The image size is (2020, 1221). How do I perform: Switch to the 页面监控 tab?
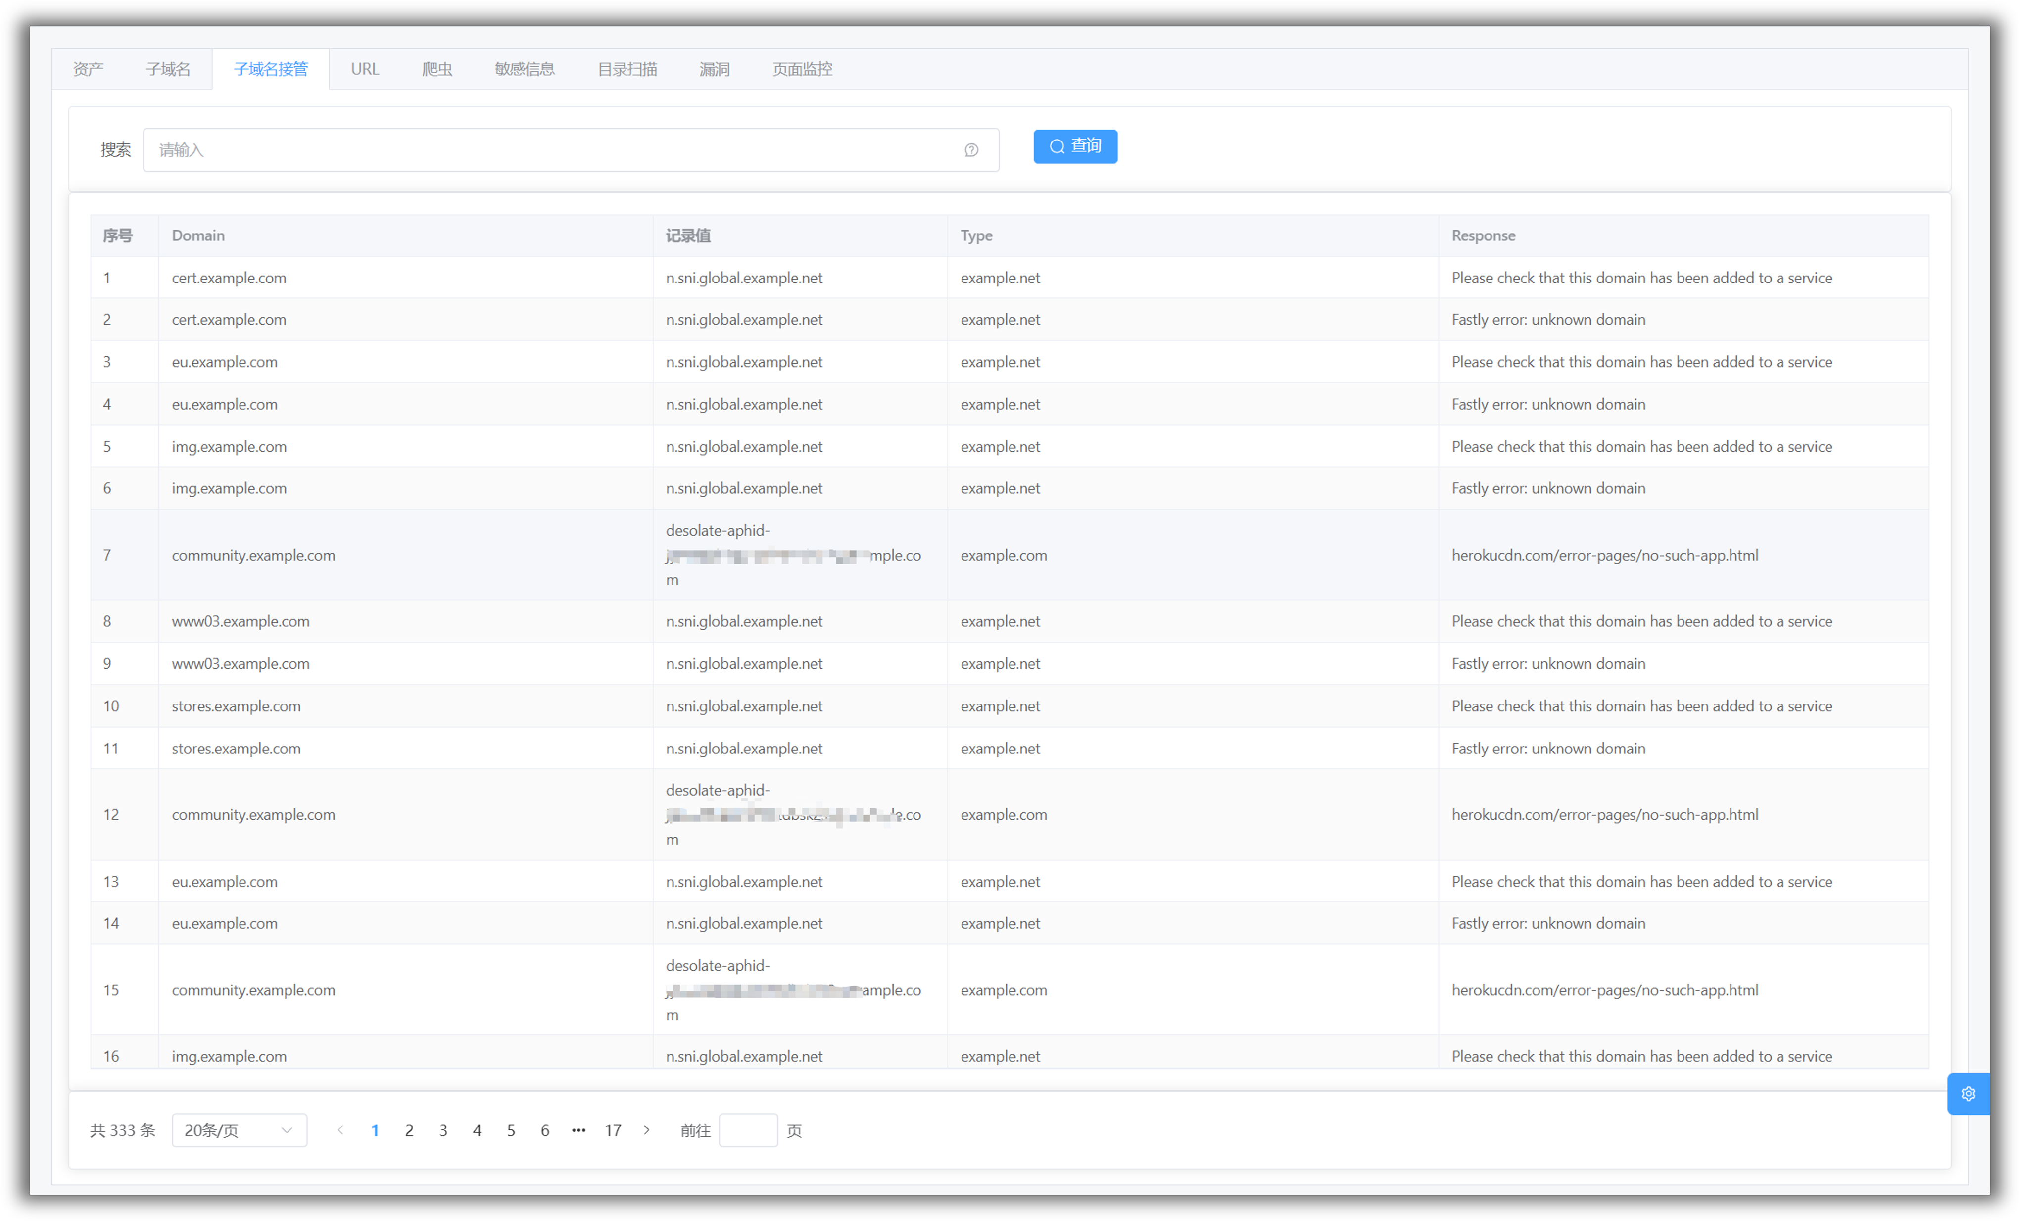click(x=802, y=69)
